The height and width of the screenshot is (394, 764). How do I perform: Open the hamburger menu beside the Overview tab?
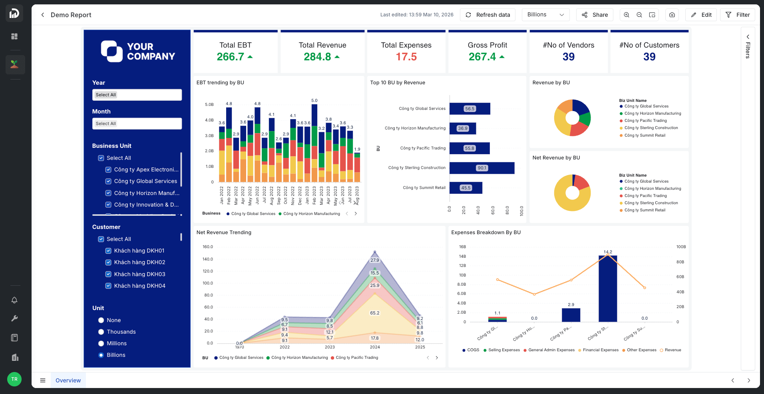(x=43, y=380)
